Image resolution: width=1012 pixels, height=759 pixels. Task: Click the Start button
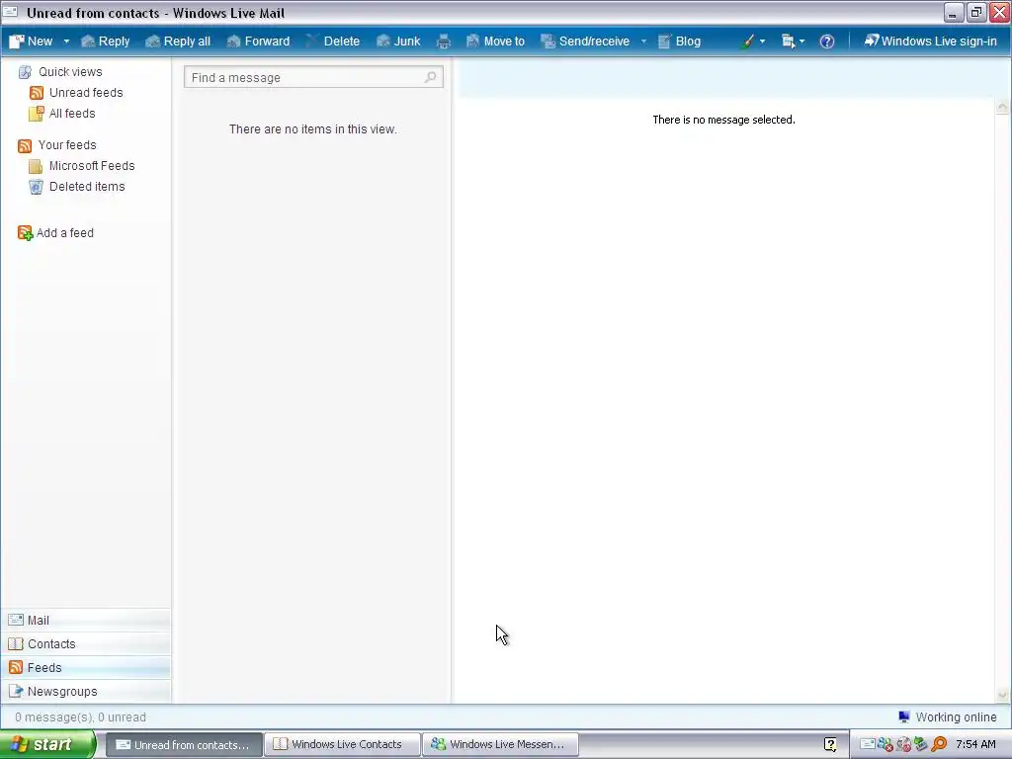pyautogui.click(x=46, y=744)
